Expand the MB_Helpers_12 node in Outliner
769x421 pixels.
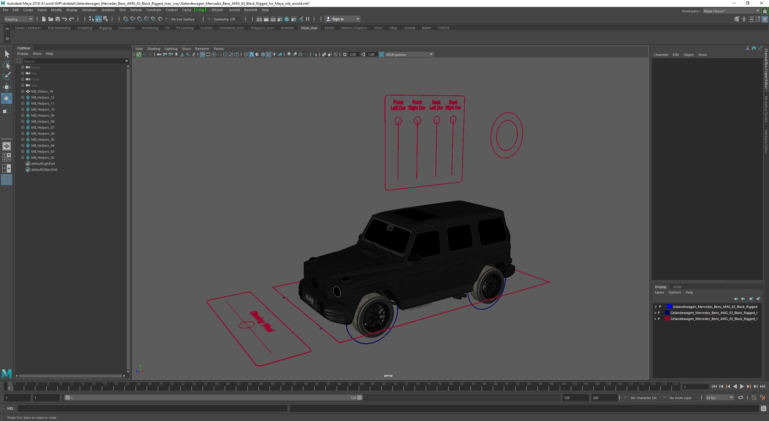23,97
